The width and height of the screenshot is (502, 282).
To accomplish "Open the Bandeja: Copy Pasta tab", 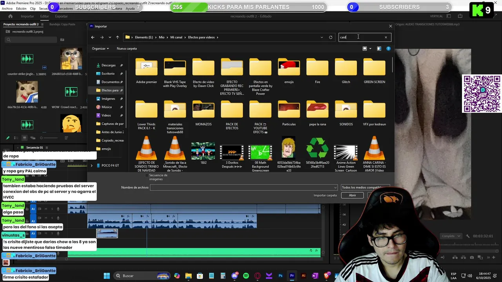I will (62, 24).
